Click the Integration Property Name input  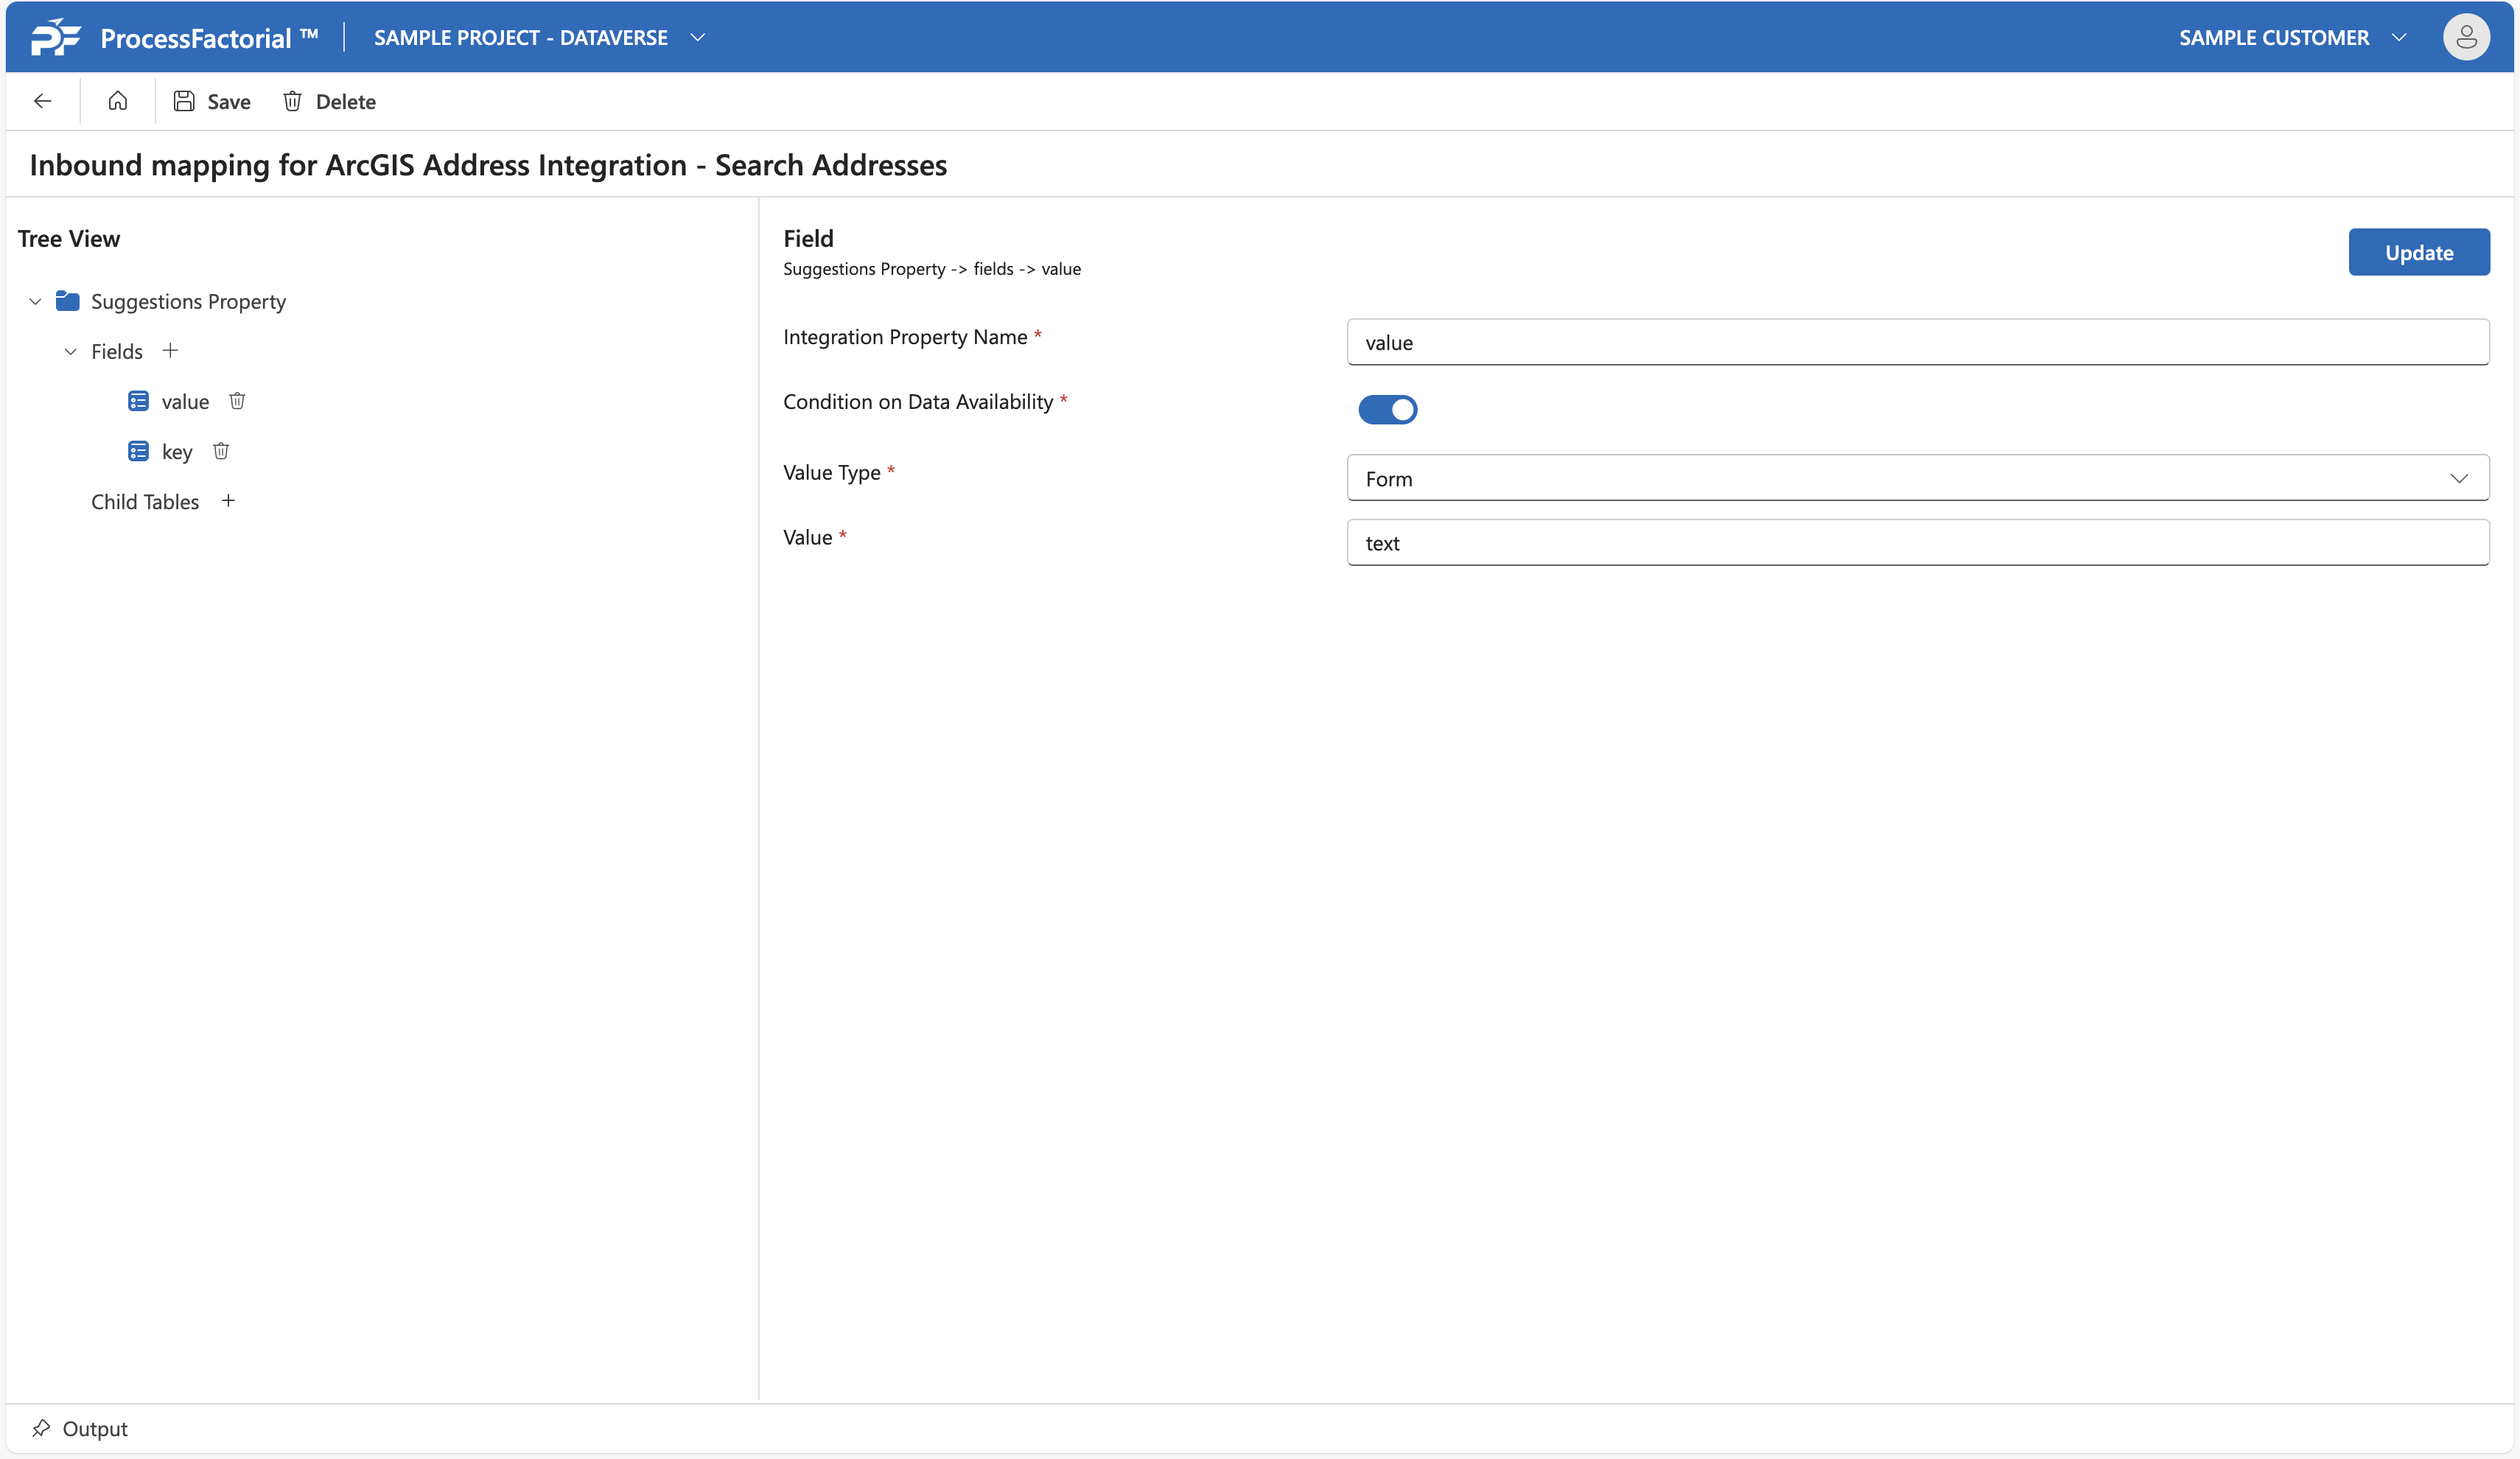tap(1917, 342)
